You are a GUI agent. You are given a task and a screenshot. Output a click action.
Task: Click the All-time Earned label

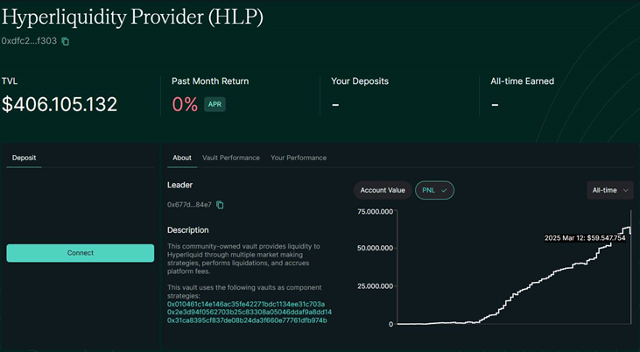coord(523,81)
